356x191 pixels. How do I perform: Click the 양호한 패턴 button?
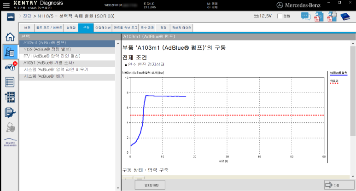click(150, 185)
